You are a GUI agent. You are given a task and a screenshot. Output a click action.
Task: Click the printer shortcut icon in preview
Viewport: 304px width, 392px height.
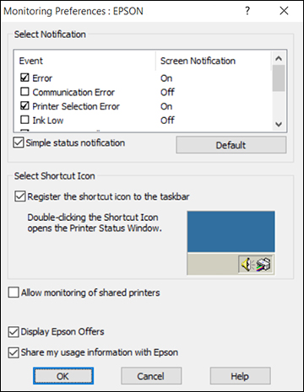(263, 265)
